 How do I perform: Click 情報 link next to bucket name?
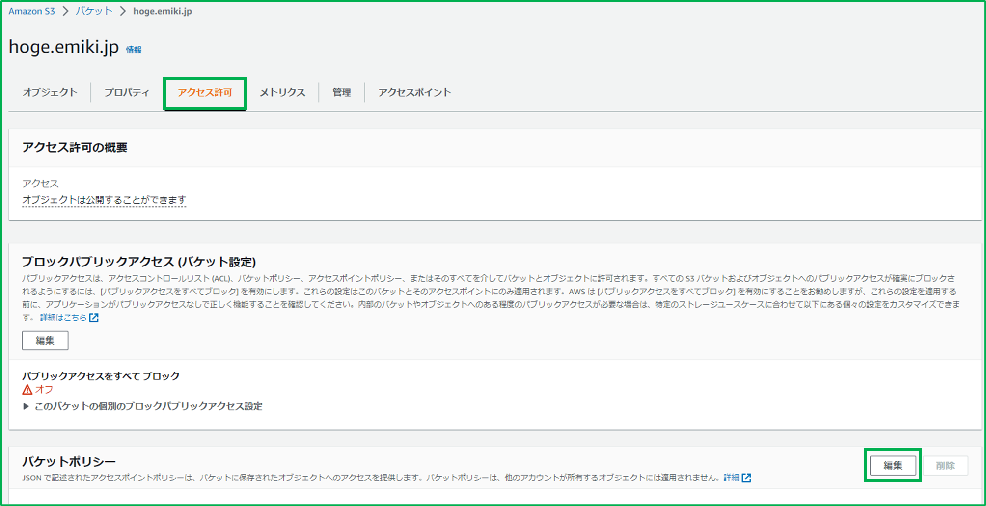(134, 50)
